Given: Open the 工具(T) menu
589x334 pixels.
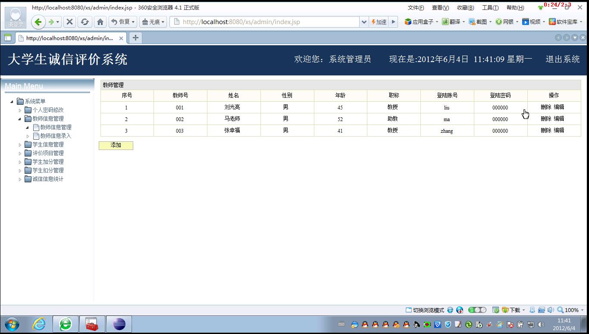Looking at the screenshot, I should tap(490, 8).
